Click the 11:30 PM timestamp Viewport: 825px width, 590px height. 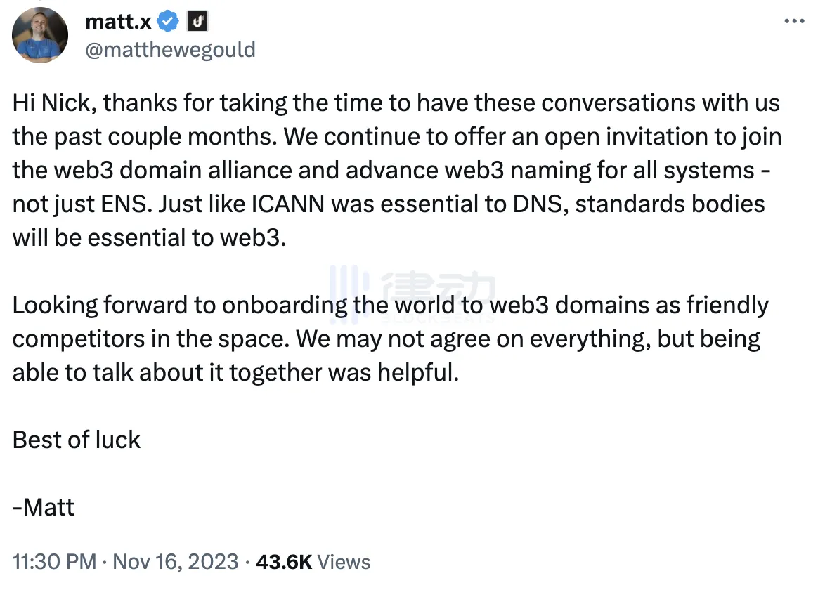[x=54, y=562]
